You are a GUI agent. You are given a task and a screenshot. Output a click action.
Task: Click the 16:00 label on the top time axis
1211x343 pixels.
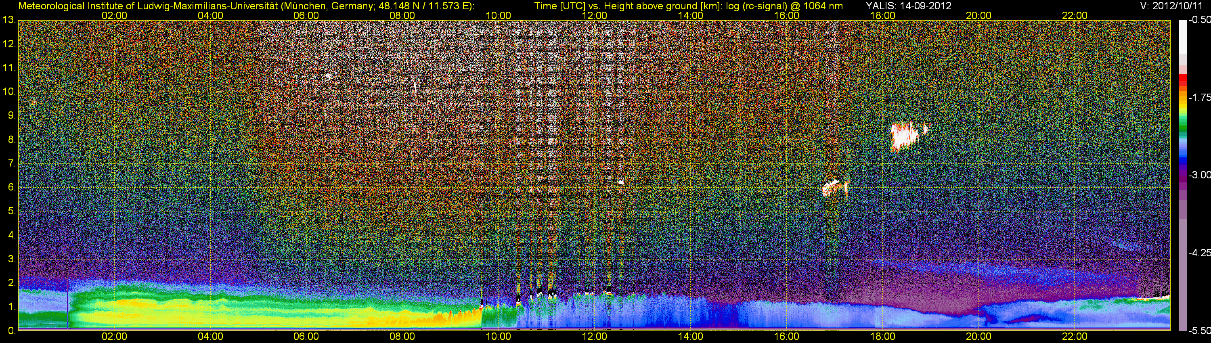click(786, 15)
